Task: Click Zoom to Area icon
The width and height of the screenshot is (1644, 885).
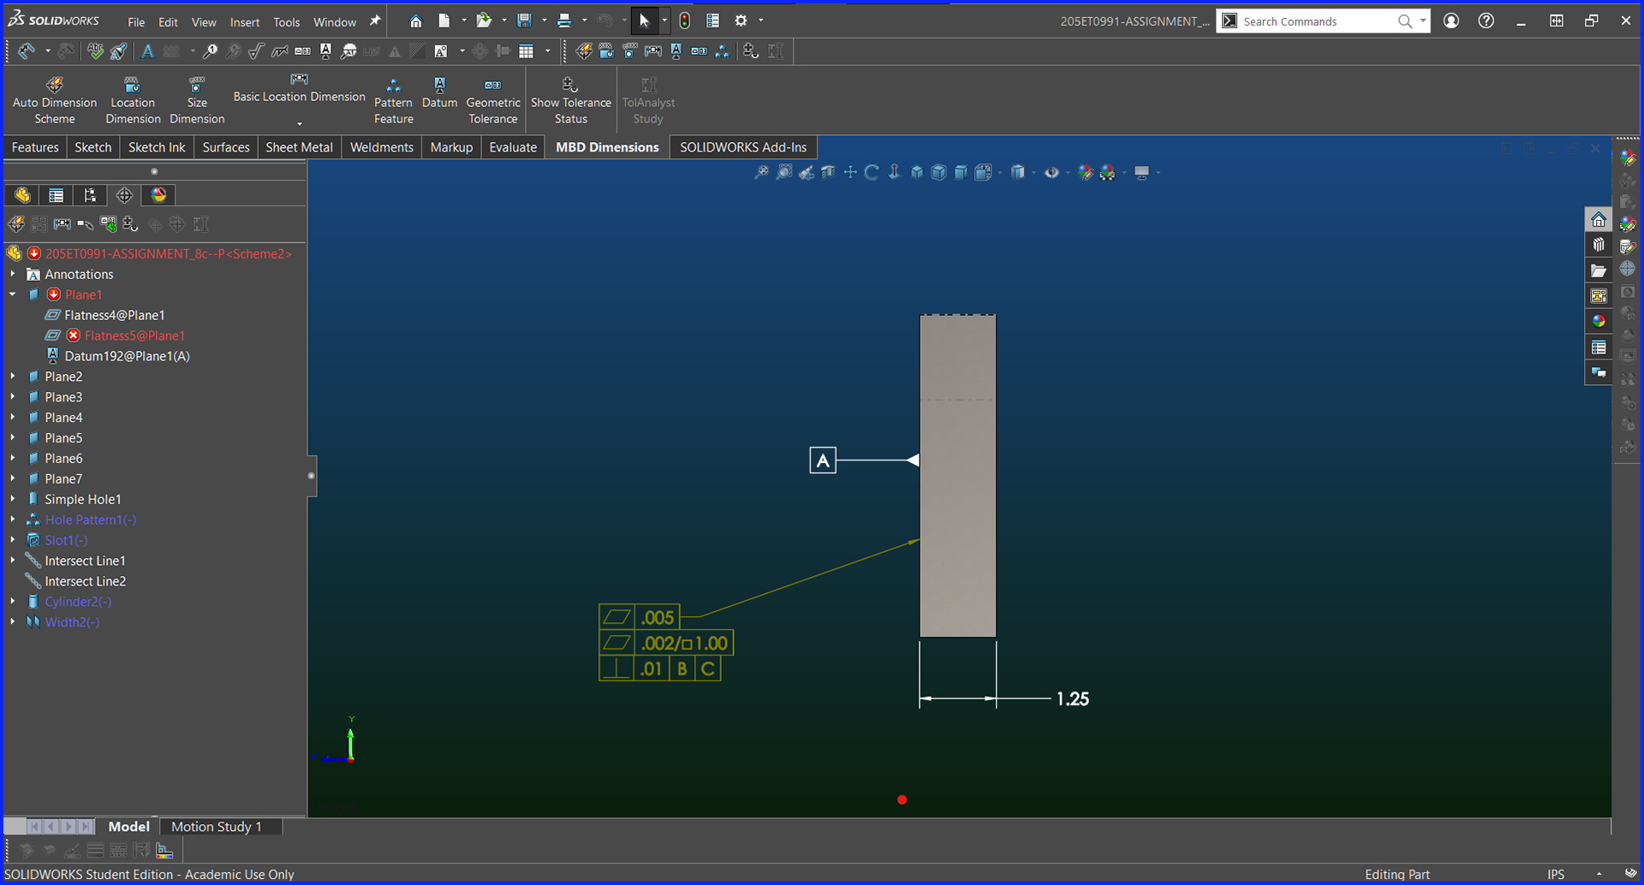Action: pos(784,173)
